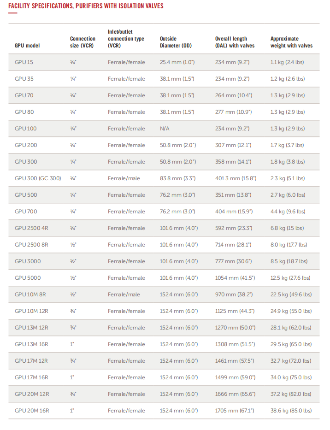
Task: Click the N/A diameter cell for GPU 100
Action: pyautogui.click(x=165, y=129)
